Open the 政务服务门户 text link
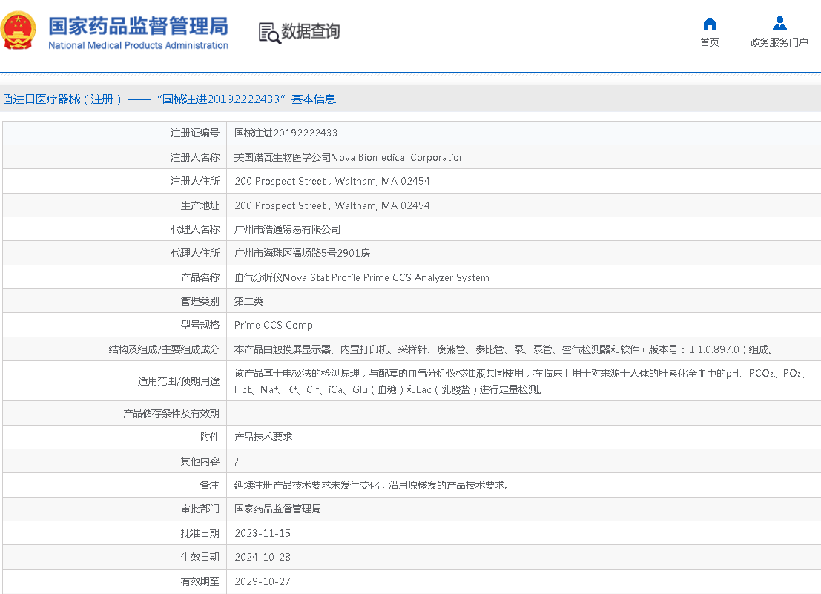The image size is (821, 594). [x=779, y=42]
